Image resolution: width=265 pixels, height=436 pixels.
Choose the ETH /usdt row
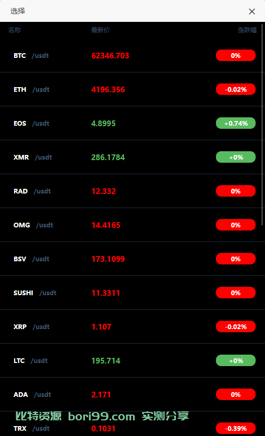[132, 90]
